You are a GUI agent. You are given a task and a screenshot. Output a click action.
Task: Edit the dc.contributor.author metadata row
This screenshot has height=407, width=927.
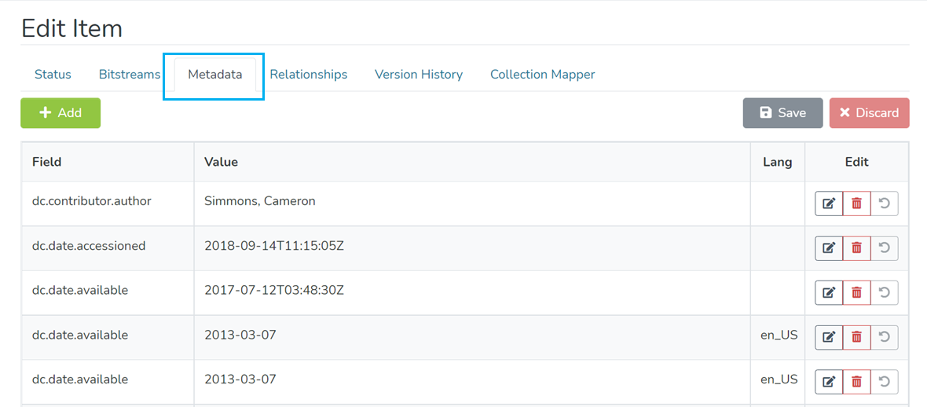(x=828, y=203)
